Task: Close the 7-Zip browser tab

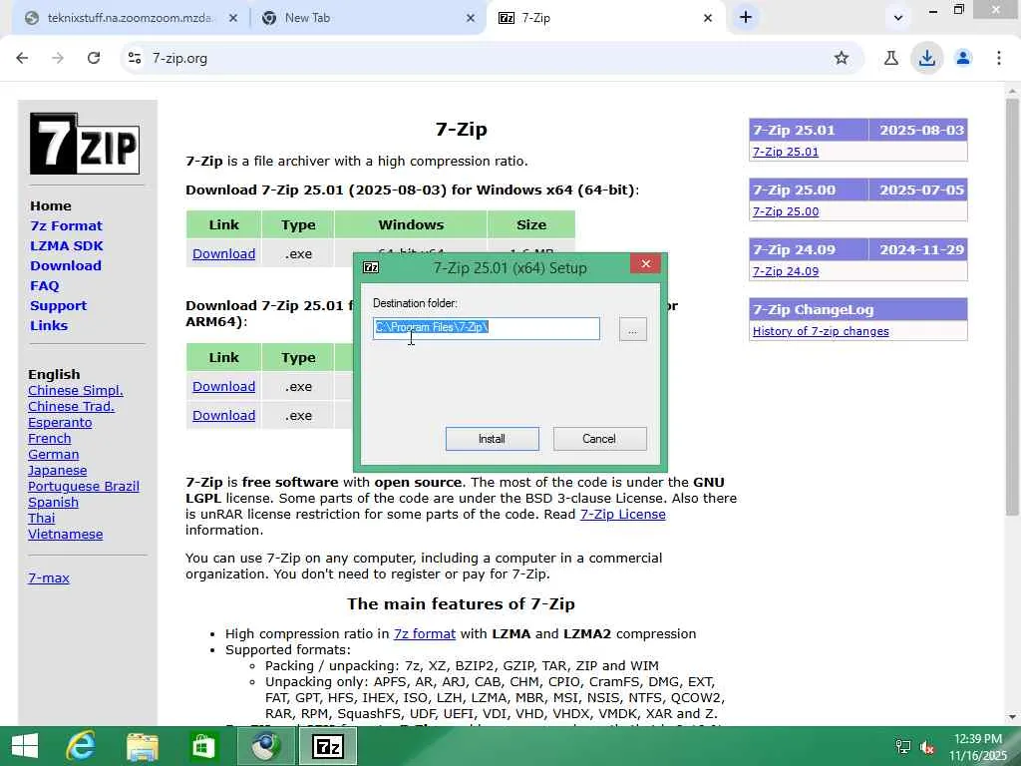Action: tap(708, 18)
